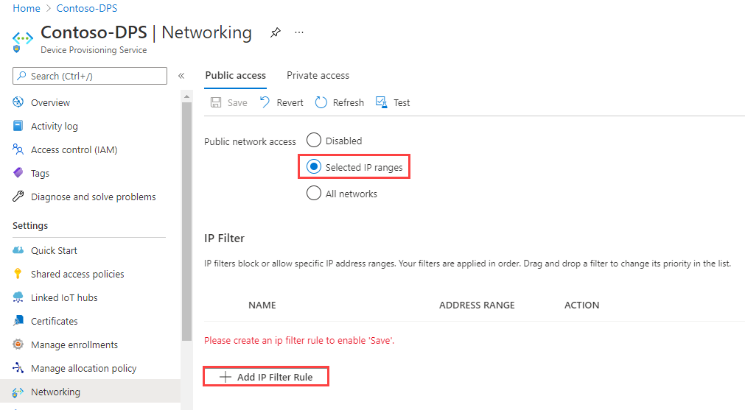The image size is (745, 410).
Task: Open Linked IoT hubs icon
Action: (x=18, y=298)
